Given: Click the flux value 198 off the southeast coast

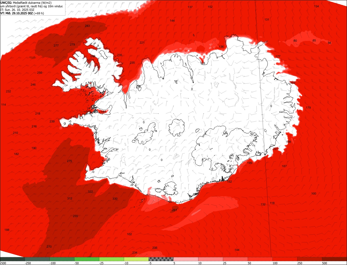Looking at the screenshot, I should (288, 142).
